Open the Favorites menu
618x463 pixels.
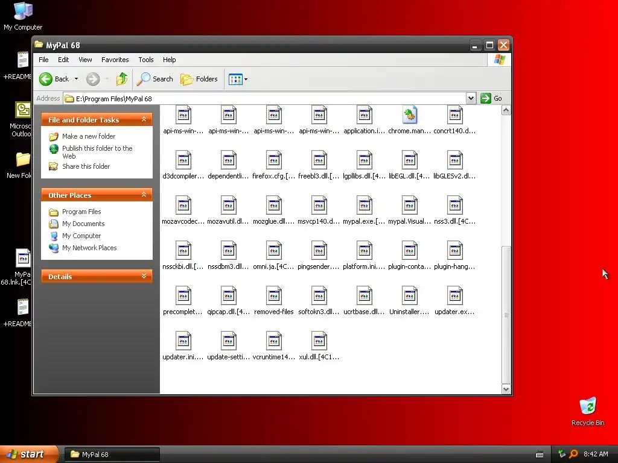[115, 60]
